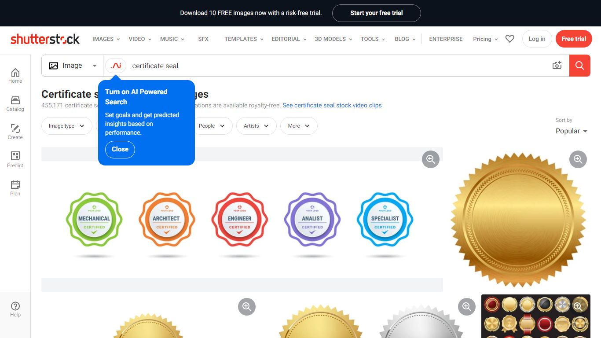The width and height of the screenshot is (601, 338).
Task: Open the purple Analist certified badge
Action: tap(312, 219)
